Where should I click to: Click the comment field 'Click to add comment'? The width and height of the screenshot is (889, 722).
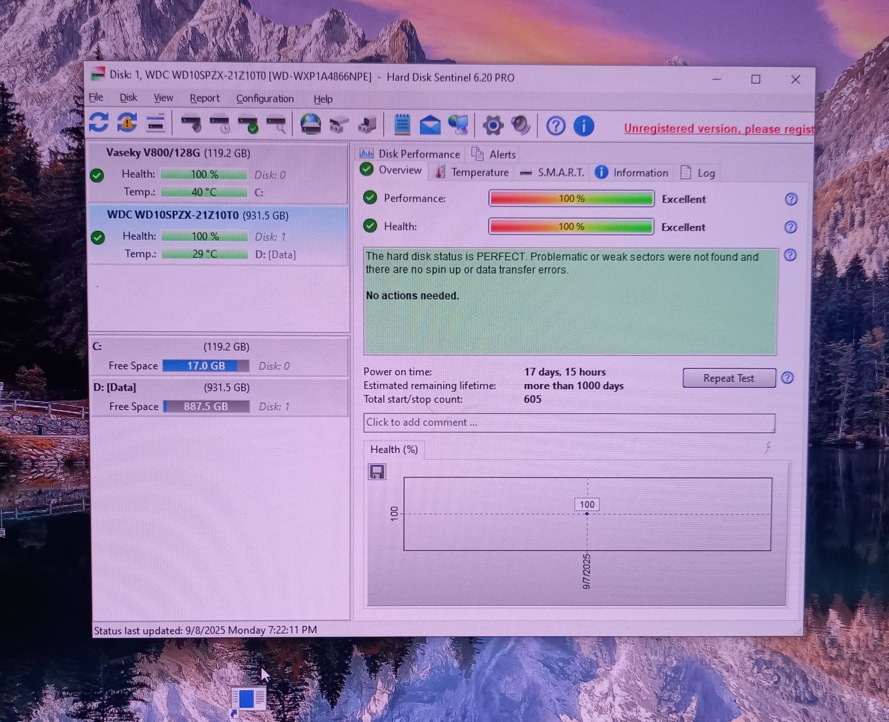click(x=569, y=423)
